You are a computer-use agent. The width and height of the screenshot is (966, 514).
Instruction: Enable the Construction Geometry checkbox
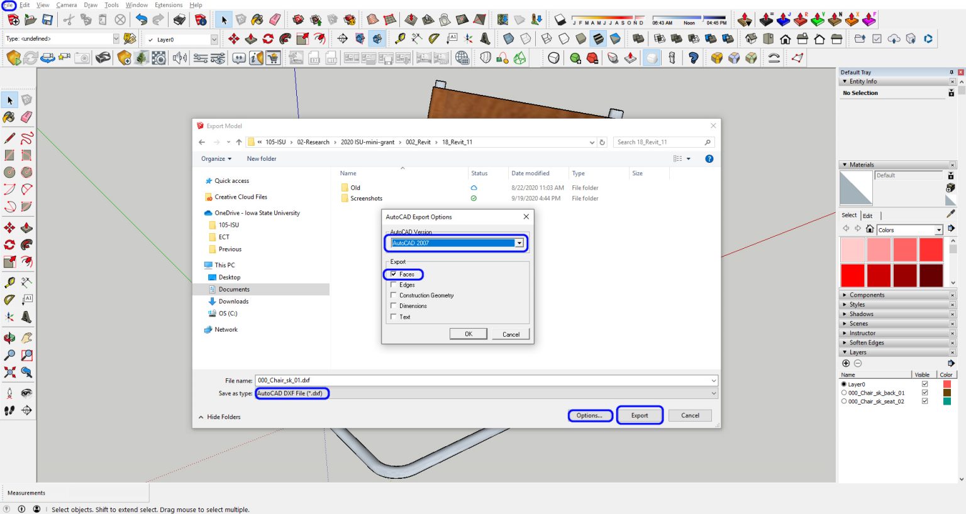pos(394,295)
